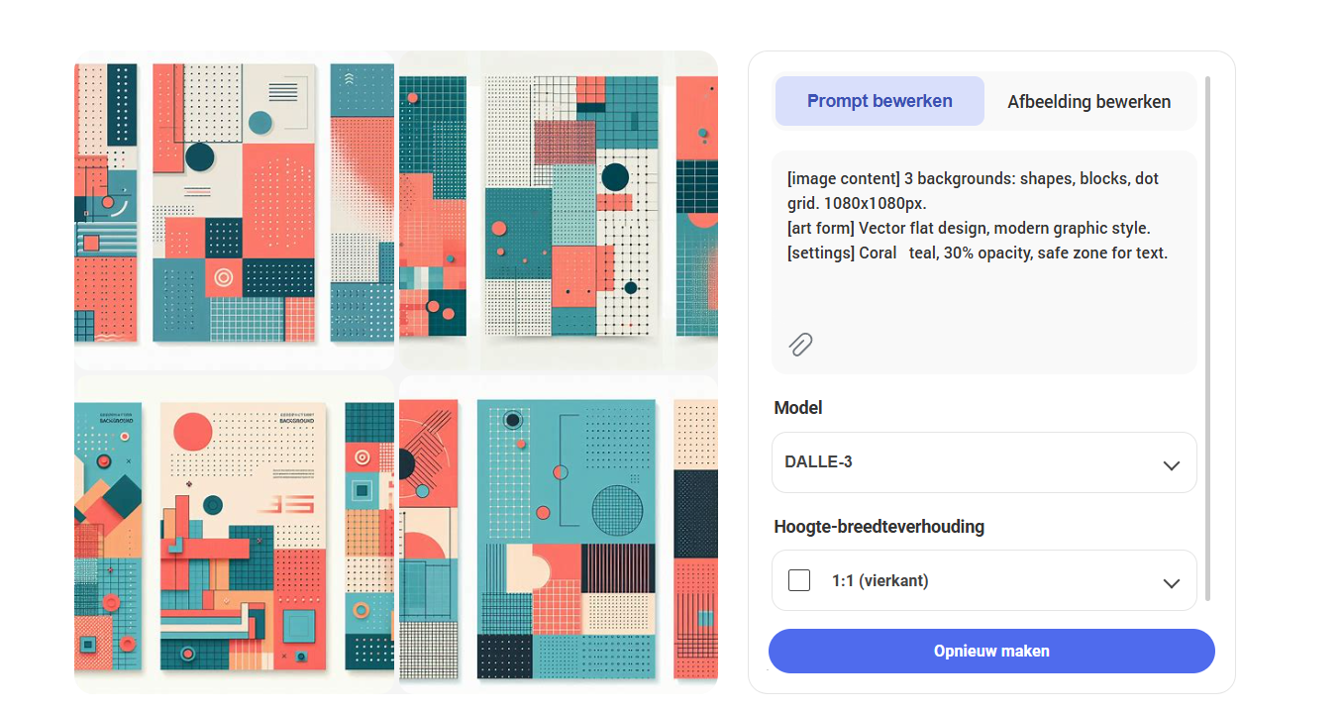This screenshot has width=1344, height=709.
Task: Click the Hoogte-breedteverhouding label
Action: click(x=879, y=527)
